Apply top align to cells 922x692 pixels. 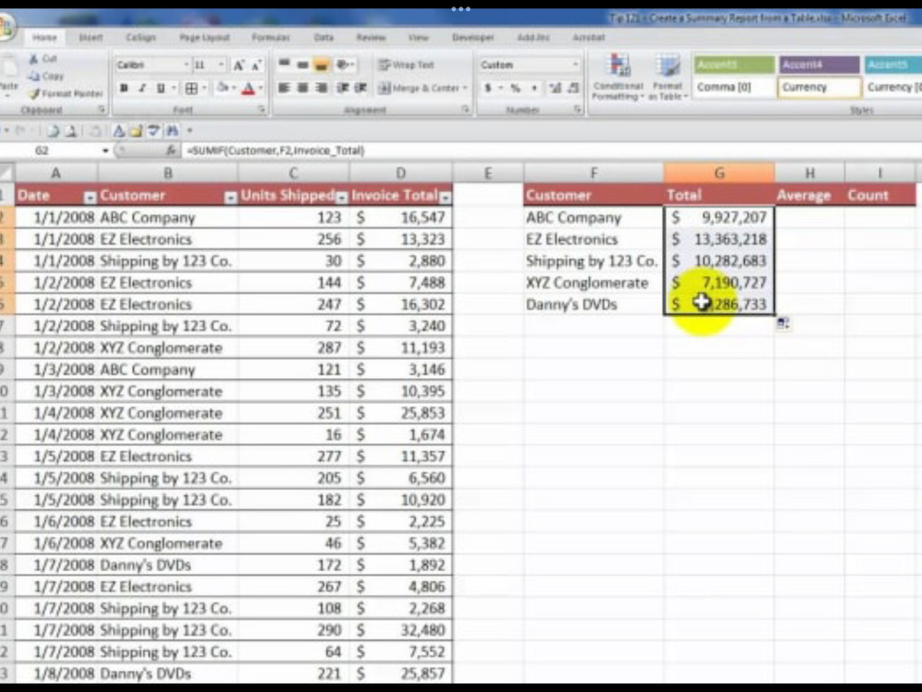284,65
